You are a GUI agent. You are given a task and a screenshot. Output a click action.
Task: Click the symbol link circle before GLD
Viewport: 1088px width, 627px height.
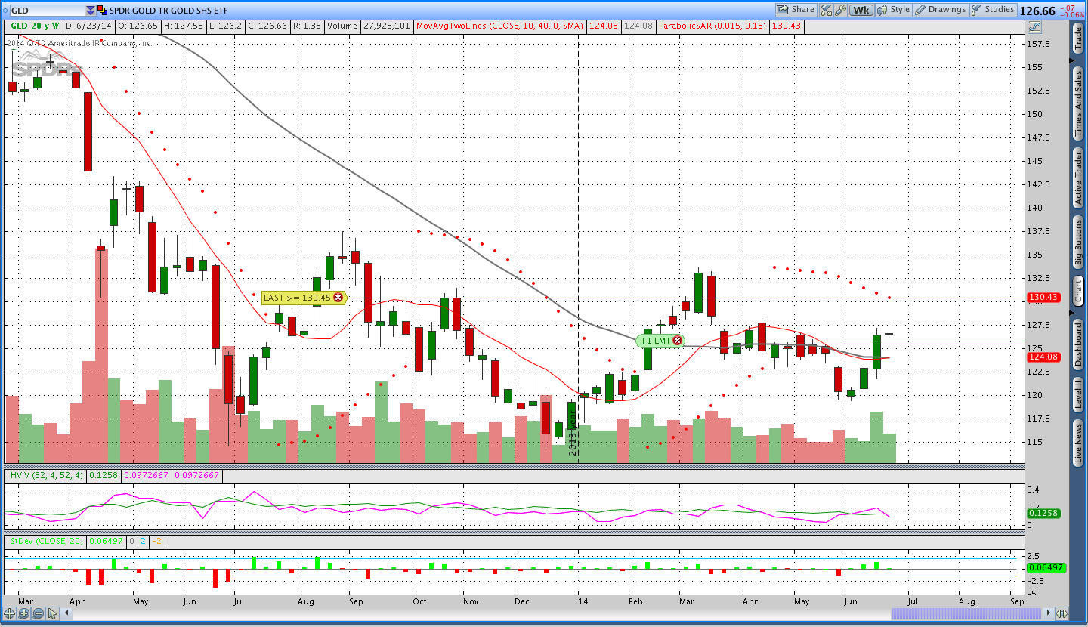tap(5, 11)
